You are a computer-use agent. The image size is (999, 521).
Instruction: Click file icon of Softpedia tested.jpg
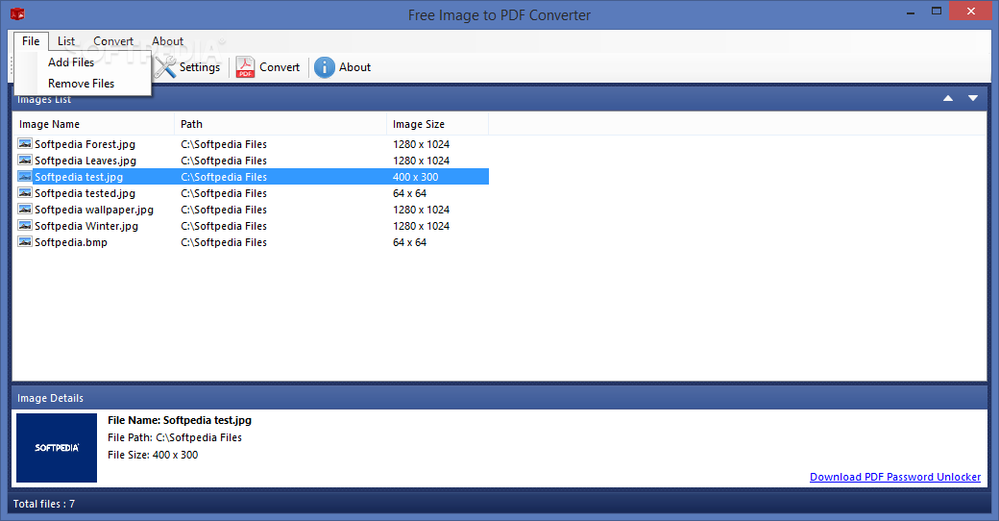click(25, 192)
